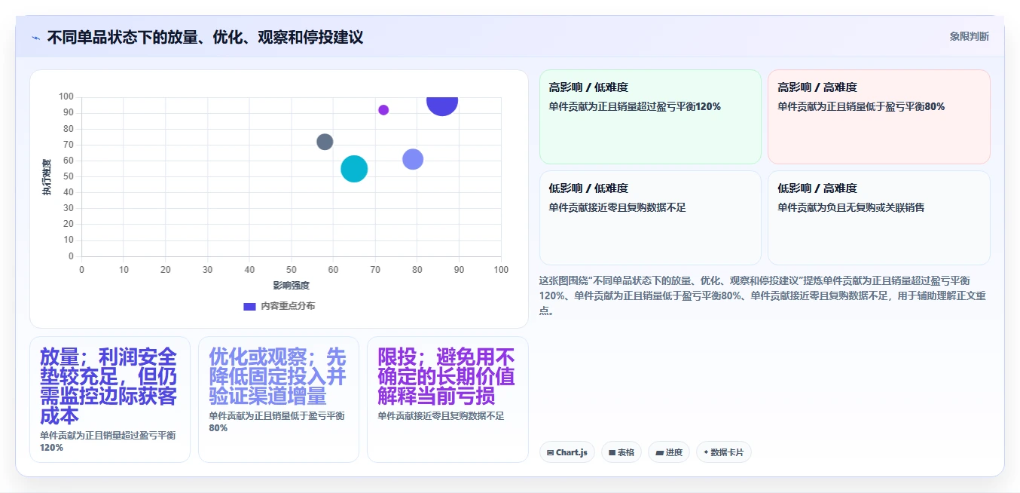The width and height of the screenshot is (1020, 493).
Task: Click the icon inside the 表格 chip
Action: coord(612,452)
